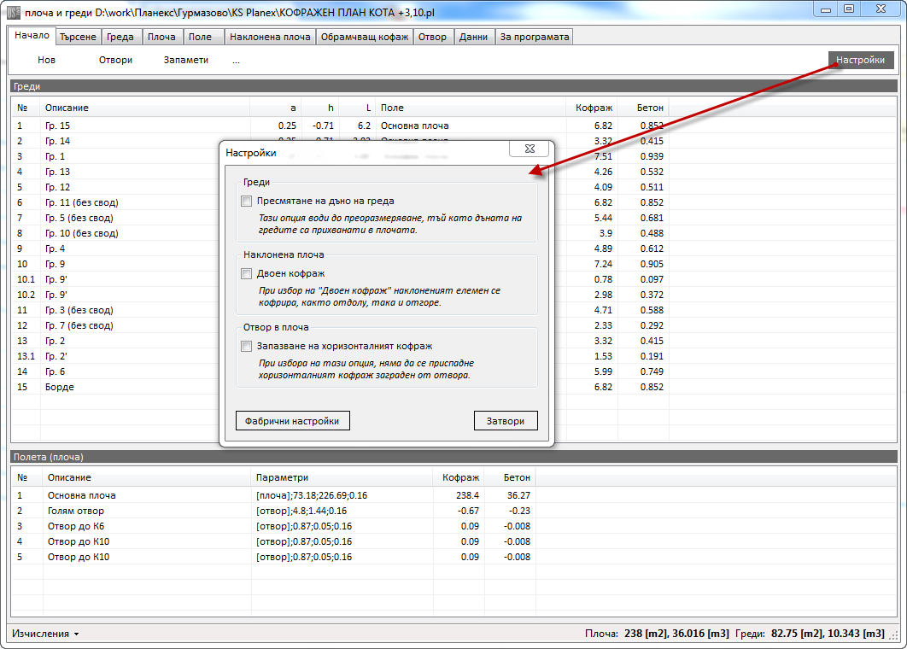
Task: Open the 'Изчисления' dropdown in status bar
Action: click(x=46, y=634)
